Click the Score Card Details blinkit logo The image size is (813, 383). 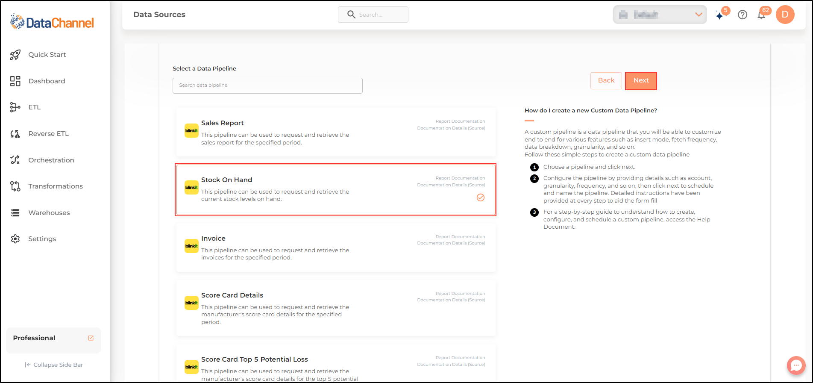click(x=191, y=303)
